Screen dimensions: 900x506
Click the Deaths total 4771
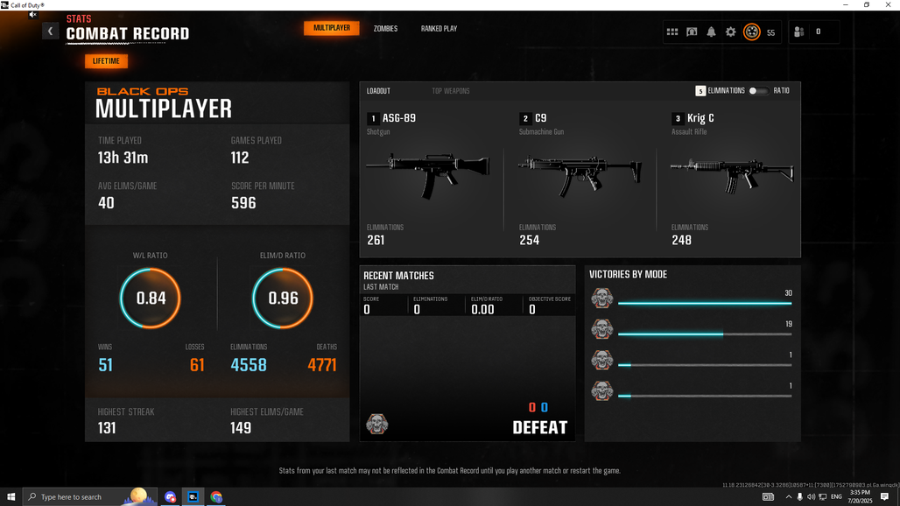(322, 365)
